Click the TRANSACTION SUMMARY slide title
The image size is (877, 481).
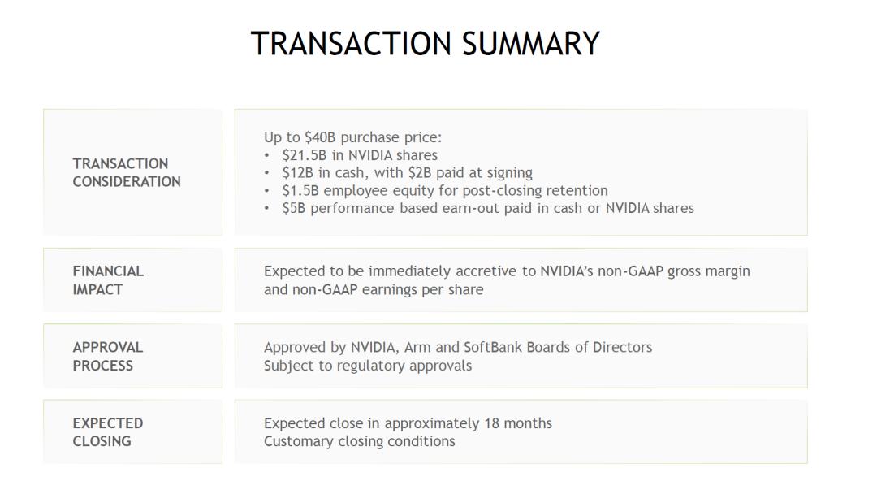coord(425,44)
